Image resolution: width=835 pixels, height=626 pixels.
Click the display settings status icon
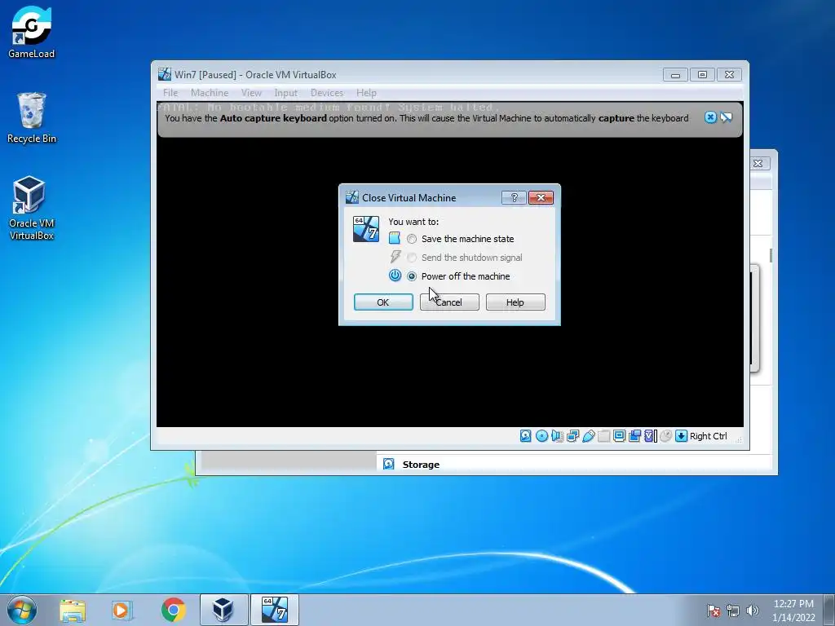(620, 436)
